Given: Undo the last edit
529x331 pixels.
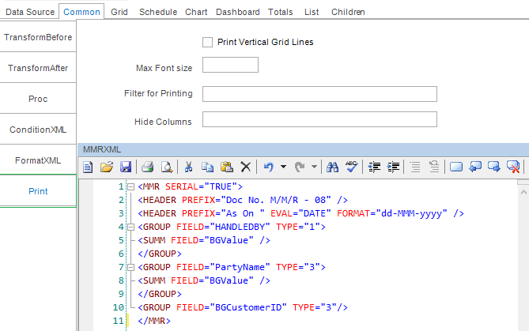Looking at the screenshot, I should click(x=269, y=167).
